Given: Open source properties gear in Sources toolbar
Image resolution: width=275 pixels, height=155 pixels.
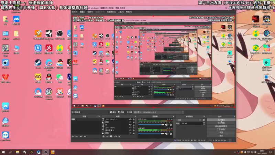Looking at the screenshot, I should click(111, 136).
